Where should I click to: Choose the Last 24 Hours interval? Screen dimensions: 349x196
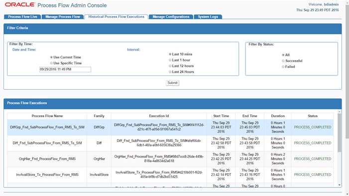170,72
